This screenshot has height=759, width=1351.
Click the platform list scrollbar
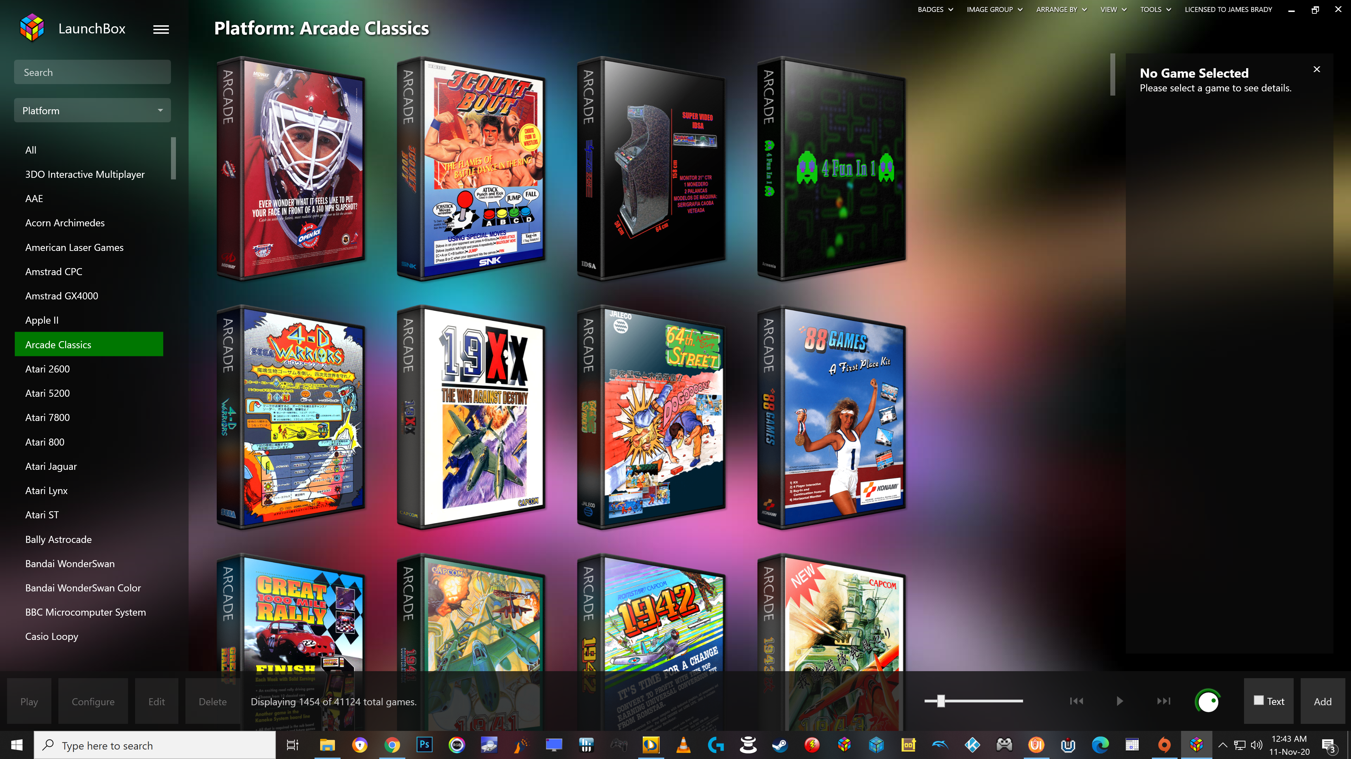[173, 158]
